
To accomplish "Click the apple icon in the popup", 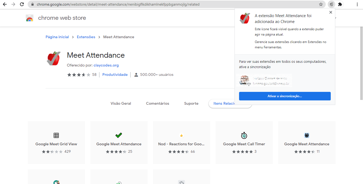I will [x=245, y=18].
